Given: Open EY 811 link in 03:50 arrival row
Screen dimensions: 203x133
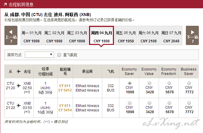Looking at the screenshot, I should tap(65, 106).
